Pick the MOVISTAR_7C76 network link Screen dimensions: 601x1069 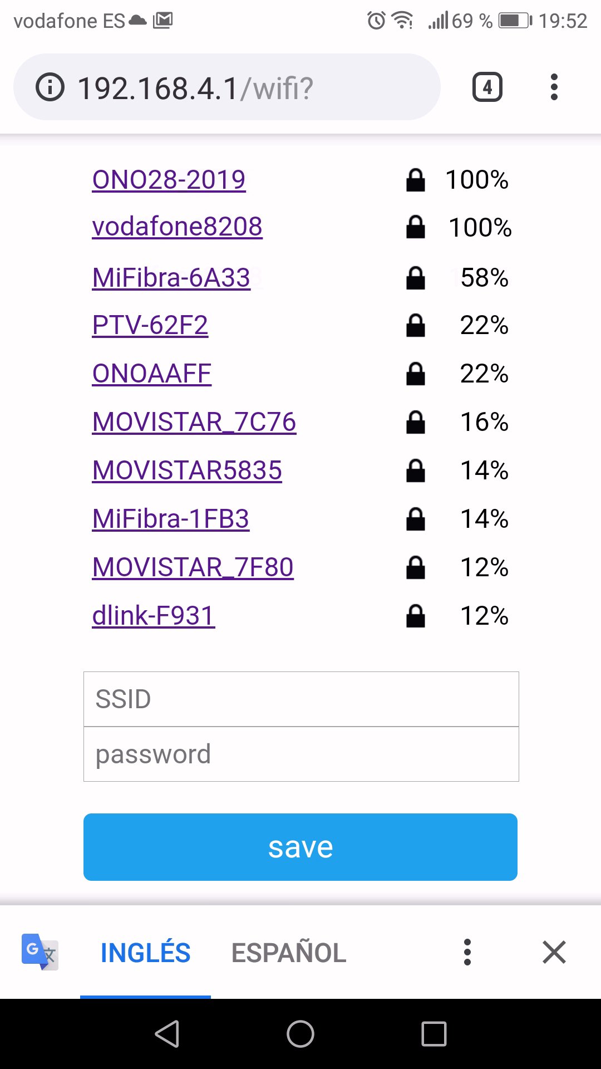coord(194,422)
